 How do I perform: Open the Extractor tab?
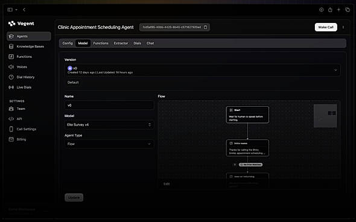click(121, 43)
